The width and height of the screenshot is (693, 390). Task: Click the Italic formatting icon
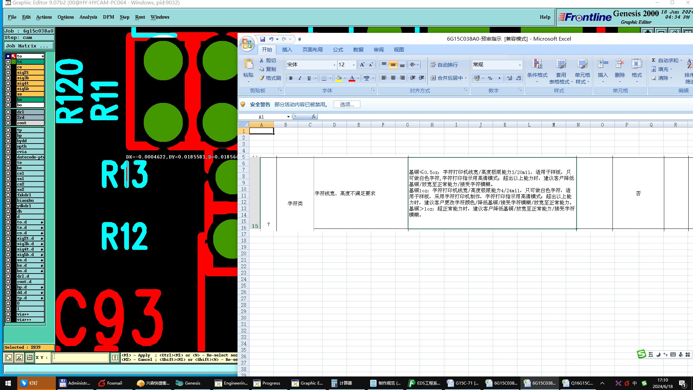coord(300,78)
